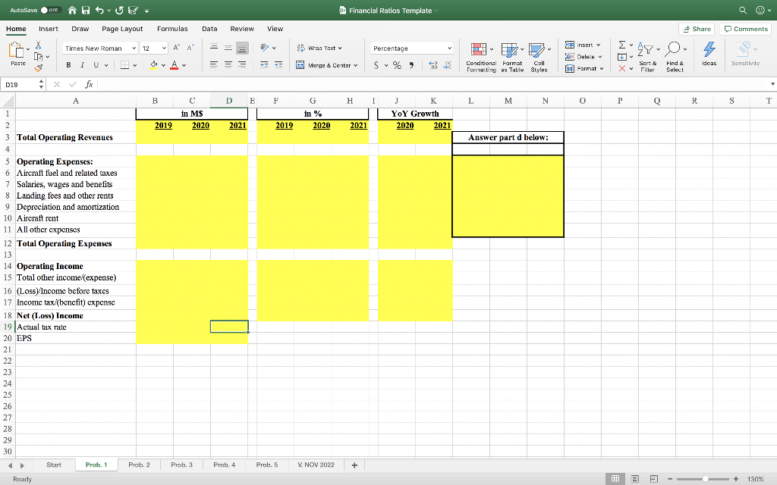The width and height of the screenshot is (777, 485).
Task: Save the workbook with the disk icon
Action: (x=86, y=10)
